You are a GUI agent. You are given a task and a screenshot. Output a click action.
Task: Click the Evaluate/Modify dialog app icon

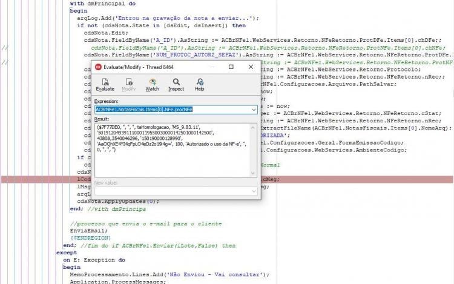coord(98,67)
